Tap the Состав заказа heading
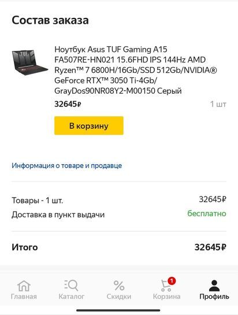 tap(50, 20)
